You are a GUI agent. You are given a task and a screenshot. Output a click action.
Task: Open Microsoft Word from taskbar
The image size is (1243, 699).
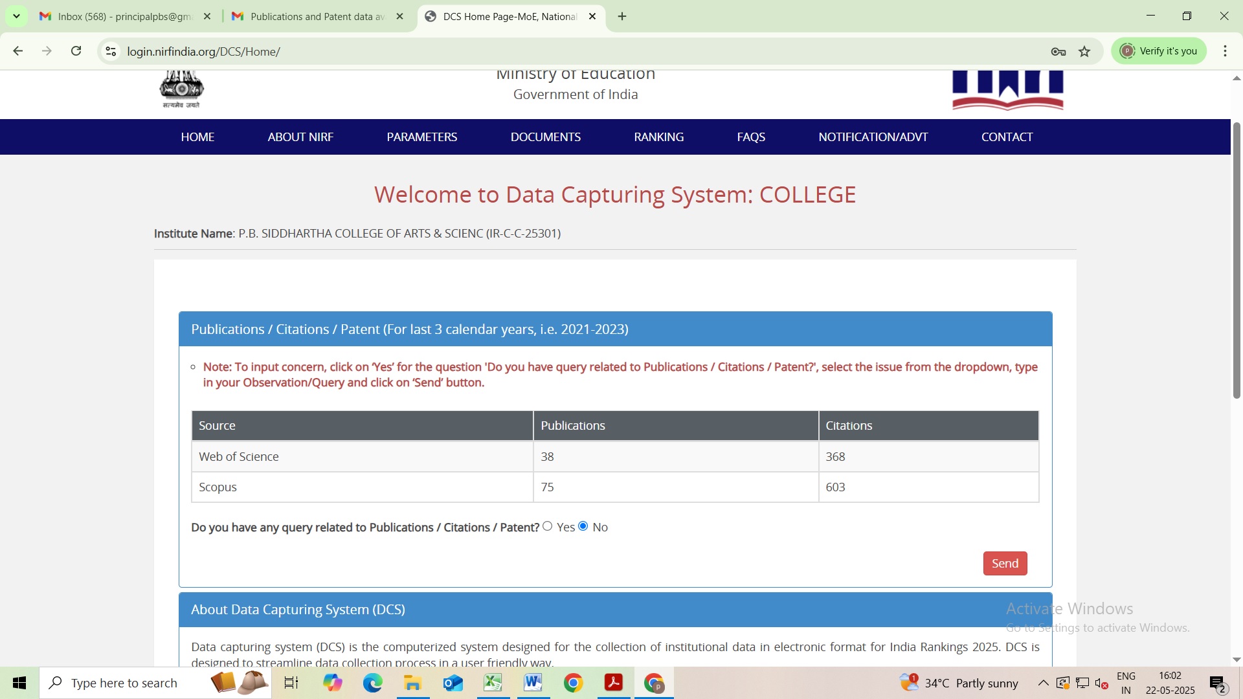[533, 683]
